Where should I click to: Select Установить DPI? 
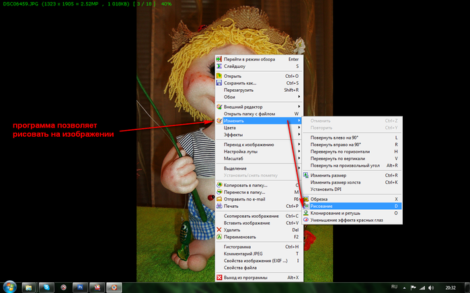(352, 189)
